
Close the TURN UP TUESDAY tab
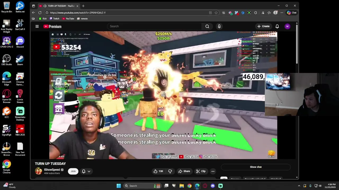click(x=77, y=6)
